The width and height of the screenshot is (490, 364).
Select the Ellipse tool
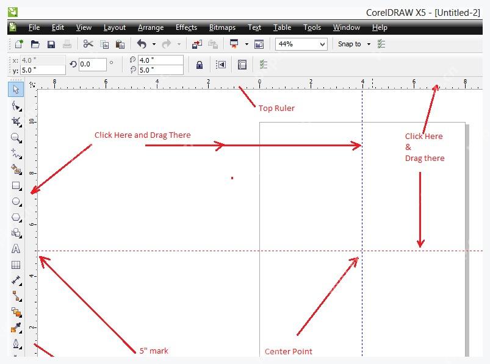tap(16, 201)
